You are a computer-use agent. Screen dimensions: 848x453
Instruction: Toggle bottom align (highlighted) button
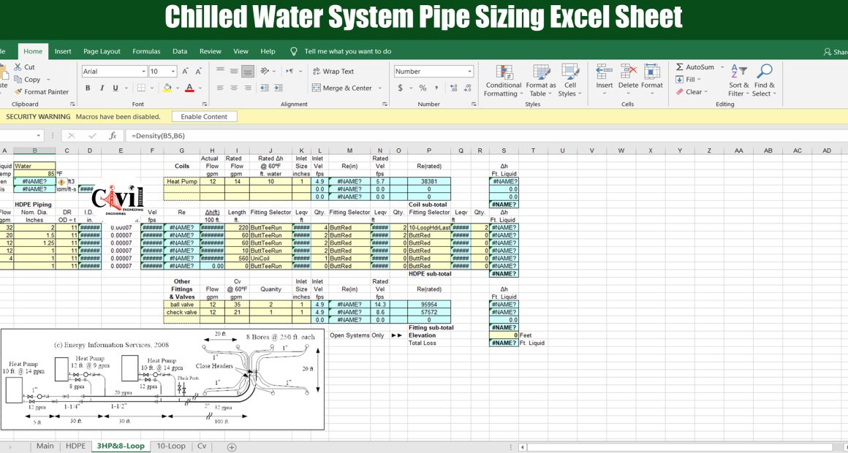click(248, 71)
